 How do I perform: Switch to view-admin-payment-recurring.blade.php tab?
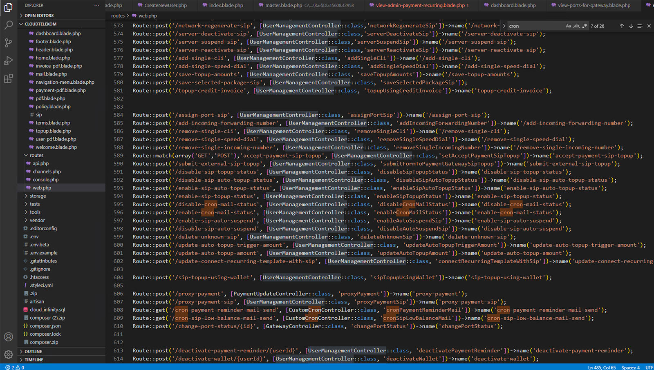click(x=421, y=5)
